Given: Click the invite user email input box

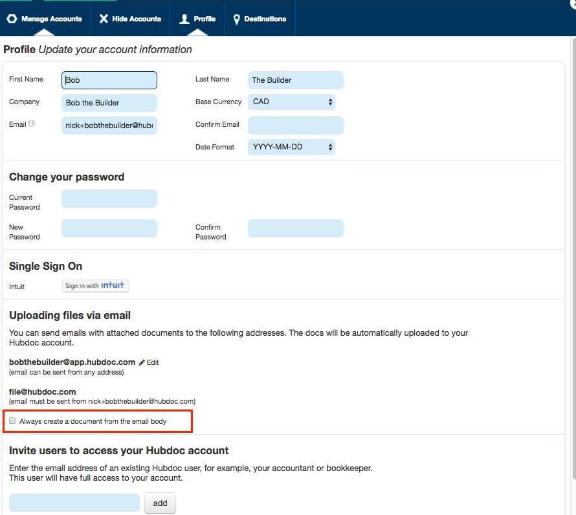Looking at the screenshot, I should (x=74, y=503).
